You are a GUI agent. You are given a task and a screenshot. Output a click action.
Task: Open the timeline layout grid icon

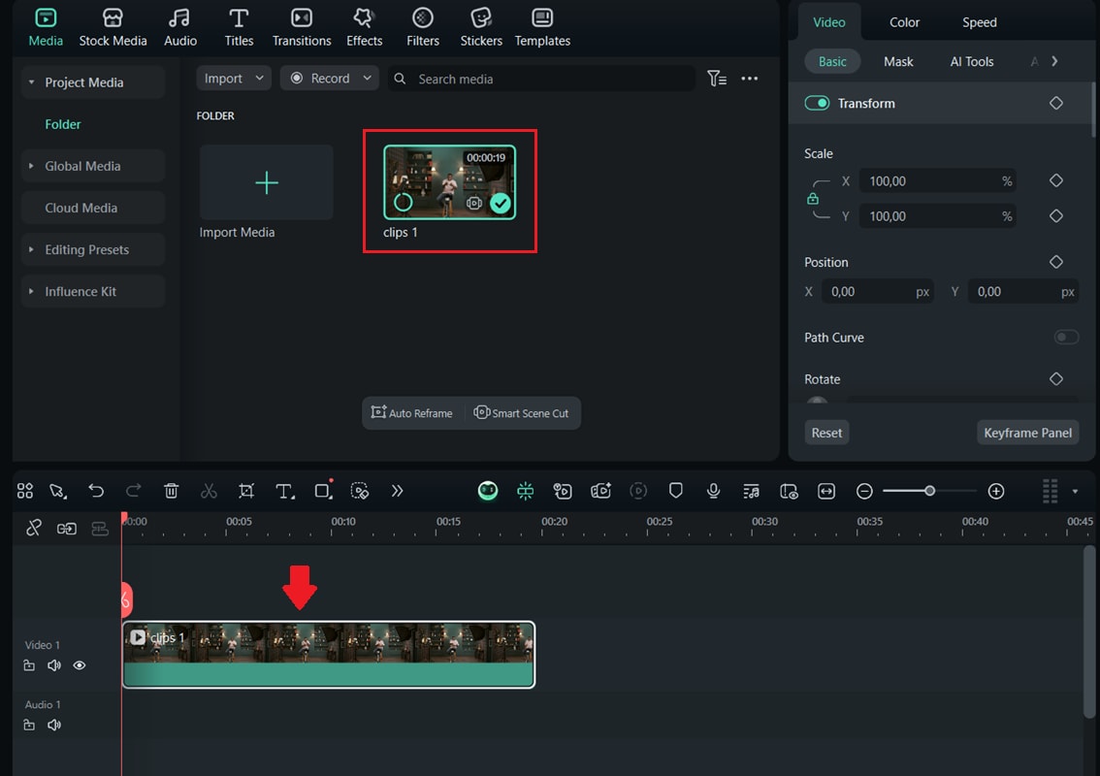[25, 491]
